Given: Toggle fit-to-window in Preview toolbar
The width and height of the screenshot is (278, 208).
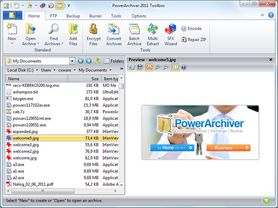Looking at the screenshot, I should click(x=149, y=68).
